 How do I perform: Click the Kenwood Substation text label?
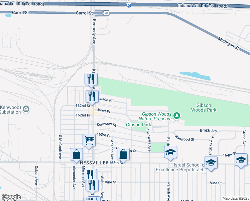point(10,110)
